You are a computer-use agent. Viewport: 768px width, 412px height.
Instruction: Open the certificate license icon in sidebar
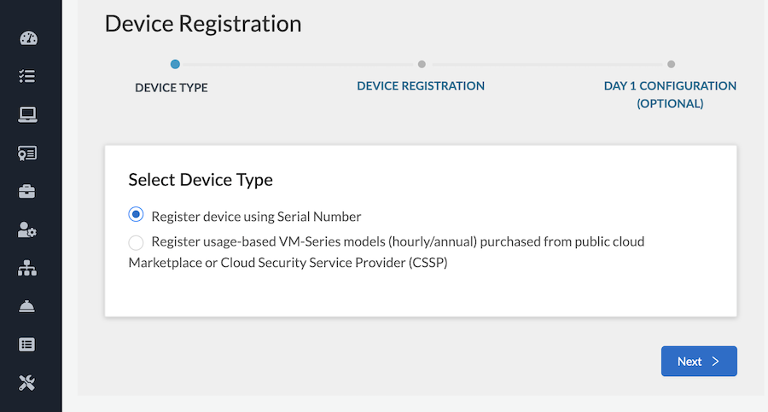click(x=27, y=154)
